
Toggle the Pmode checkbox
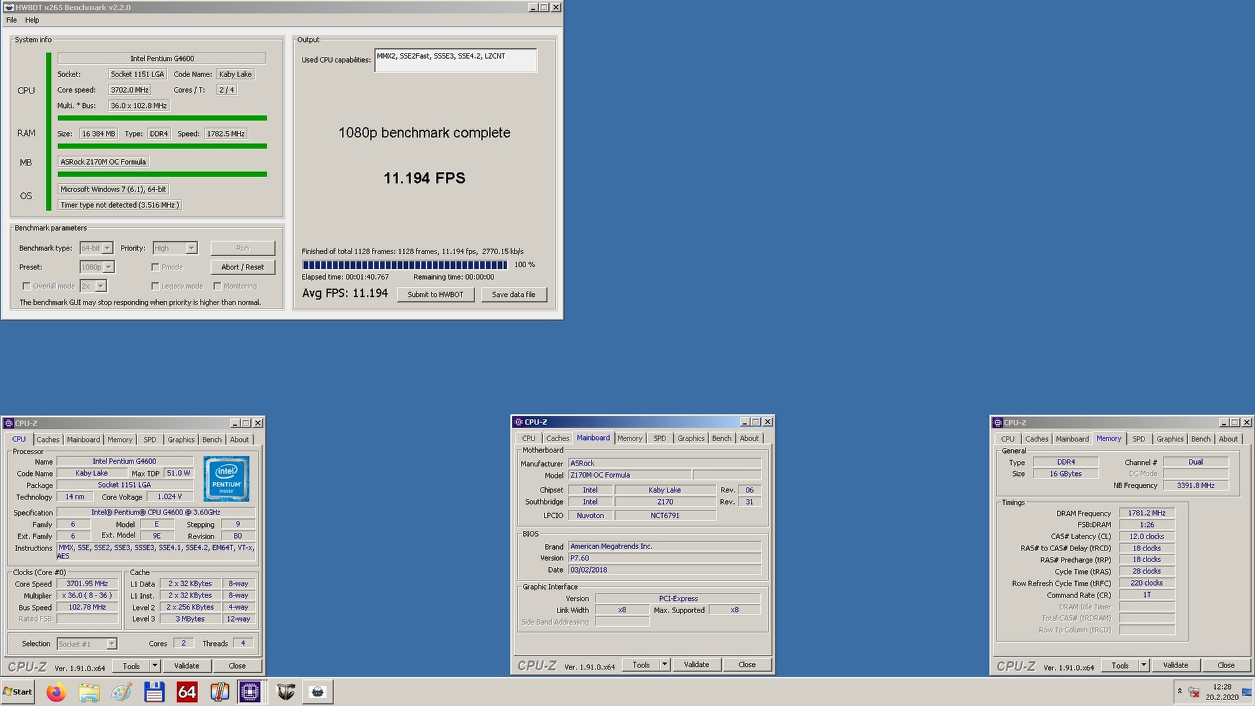click(x=155, y=267)
